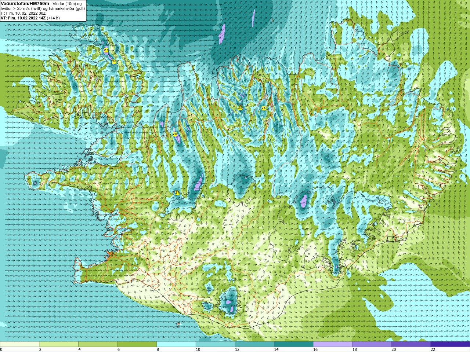
Task: Pick the teal 12–14 m/s legend swatch
Action: pyautogui.click(x=254, y=344)
